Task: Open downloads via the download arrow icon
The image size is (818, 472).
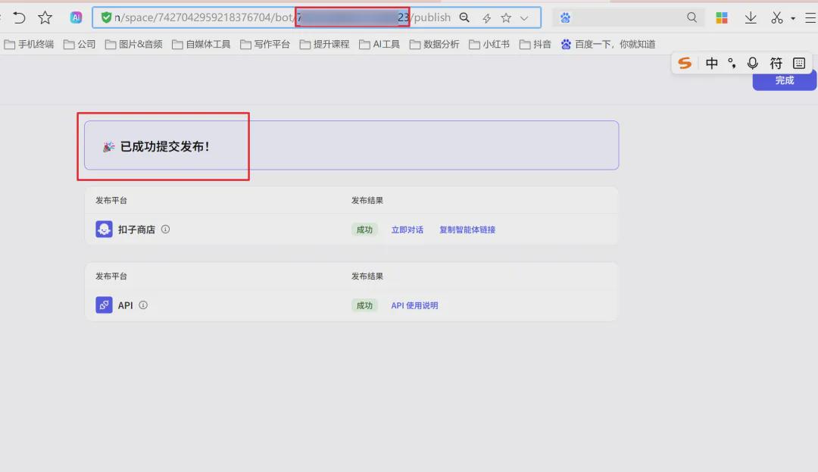Action: tap(751, 17)
